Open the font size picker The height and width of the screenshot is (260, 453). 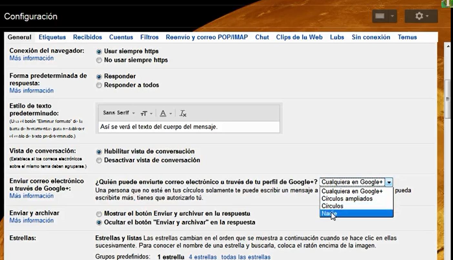146,113
